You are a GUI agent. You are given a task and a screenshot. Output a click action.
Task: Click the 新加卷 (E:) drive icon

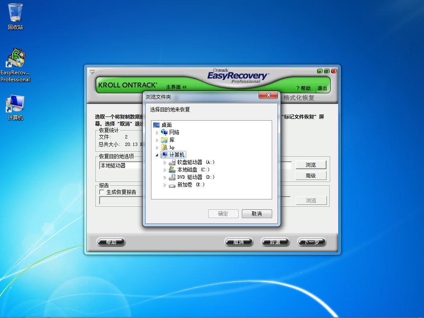click(x=172, y=185)
